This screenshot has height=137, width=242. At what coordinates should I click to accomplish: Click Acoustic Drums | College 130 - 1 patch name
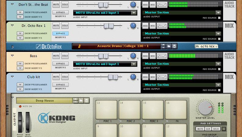coord(123,46)
